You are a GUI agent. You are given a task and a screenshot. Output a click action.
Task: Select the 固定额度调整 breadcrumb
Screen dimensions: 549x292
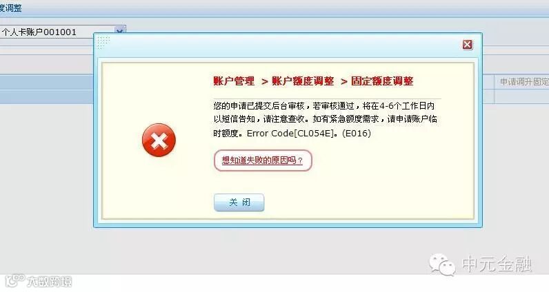coord(382,81)
